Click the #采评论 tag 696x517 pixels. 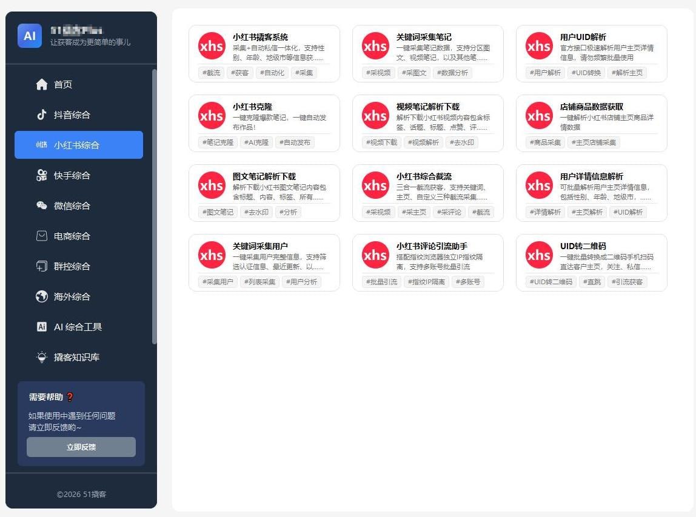click(449, 212)
